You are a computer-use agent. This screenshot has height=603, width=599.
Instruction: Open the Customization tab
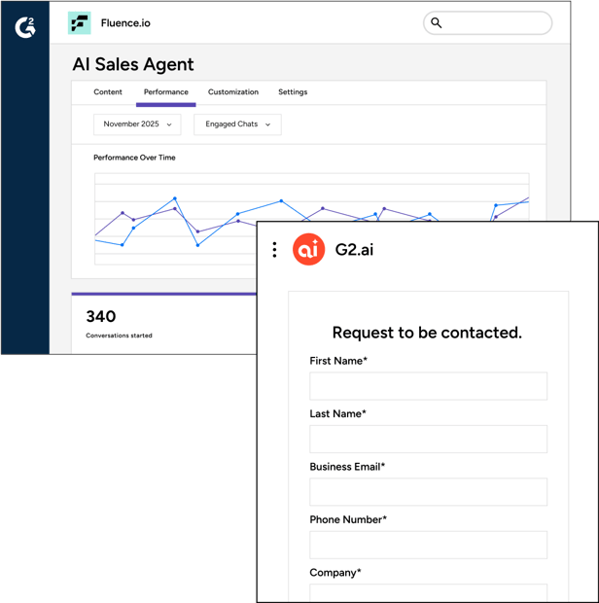pos(233,92)
